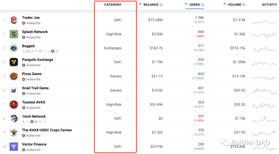
Task: View Splash Network activity sparkline chart
Action: (264, 35)
